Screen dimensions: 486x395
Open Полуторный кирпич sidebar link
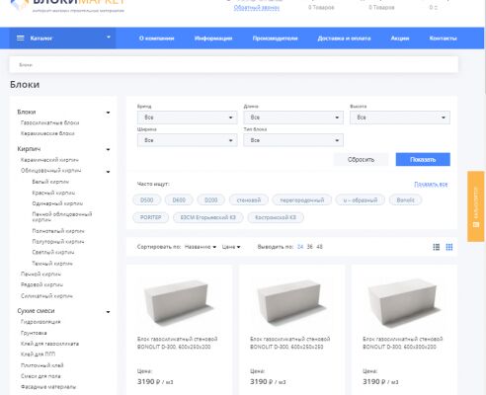pyautogui.click(x=58, y=242)
